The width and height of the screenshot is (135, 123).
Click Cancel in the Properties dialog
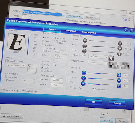[117, 103]
